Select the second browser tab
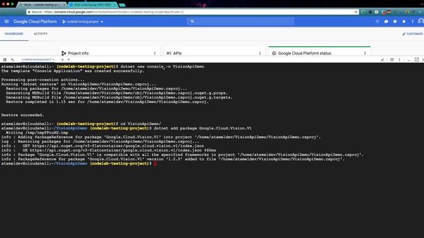Viewport: 424px width, 238px height. (x=93, y=5)
